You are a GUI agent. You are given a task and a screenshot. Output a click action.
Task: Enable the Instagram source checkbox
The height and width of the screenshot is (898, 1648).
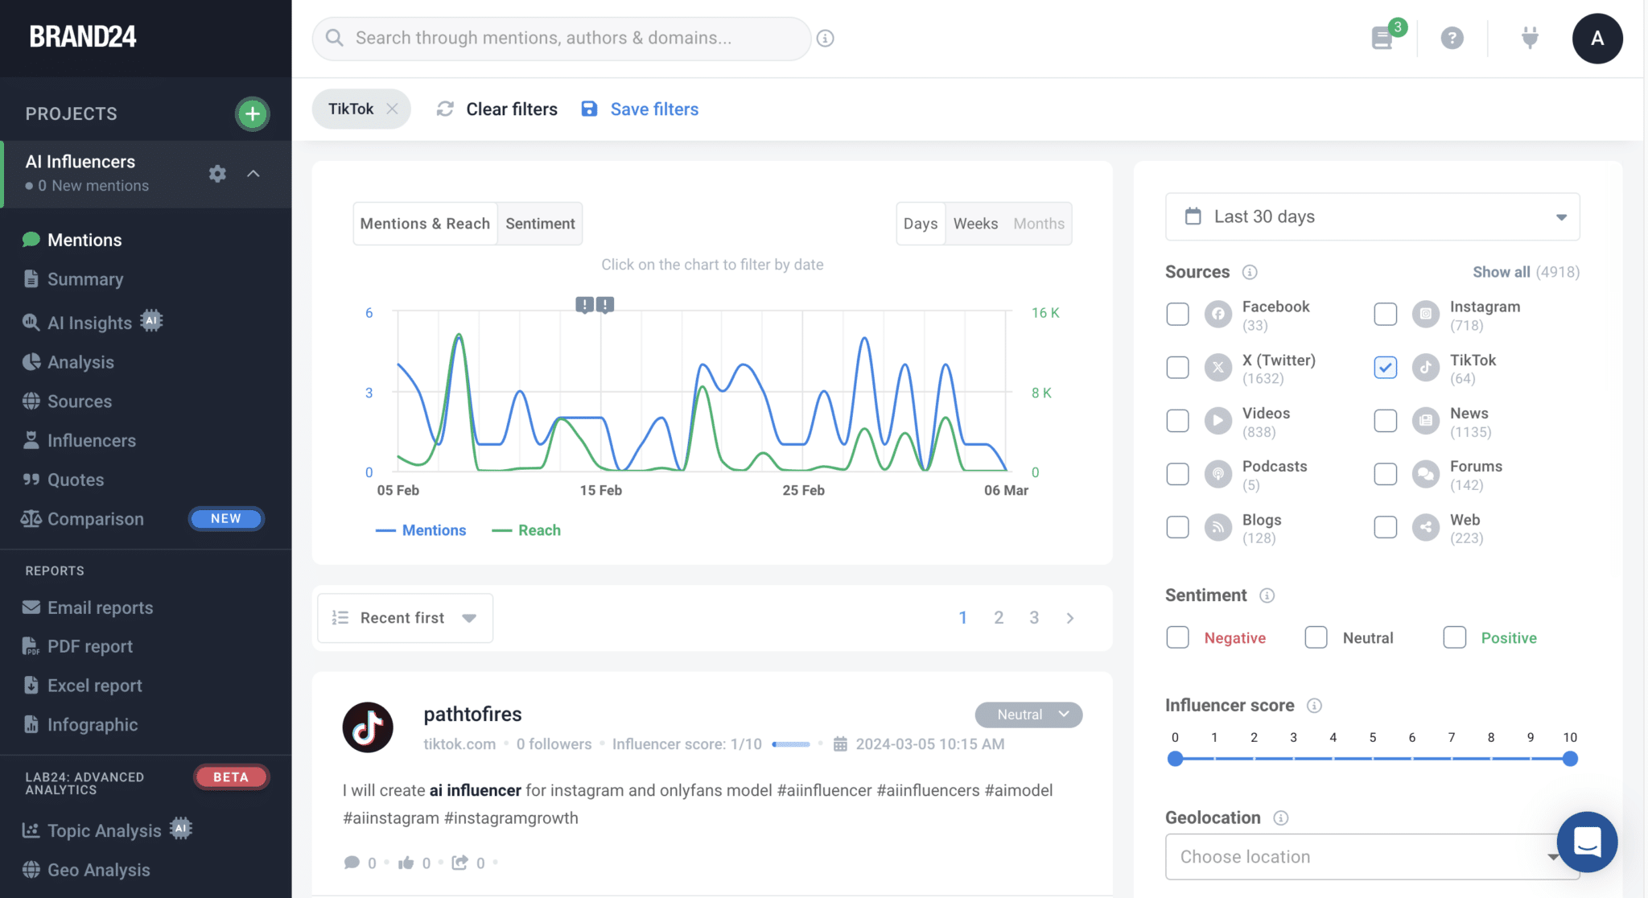[x=1385, y=314]
